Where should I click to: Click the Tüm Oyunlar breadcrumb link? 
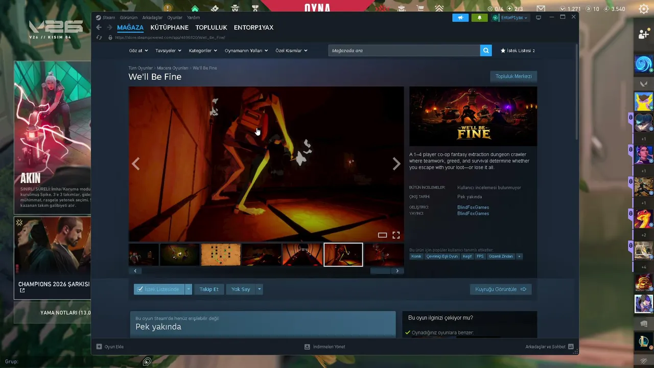point(141,68)
